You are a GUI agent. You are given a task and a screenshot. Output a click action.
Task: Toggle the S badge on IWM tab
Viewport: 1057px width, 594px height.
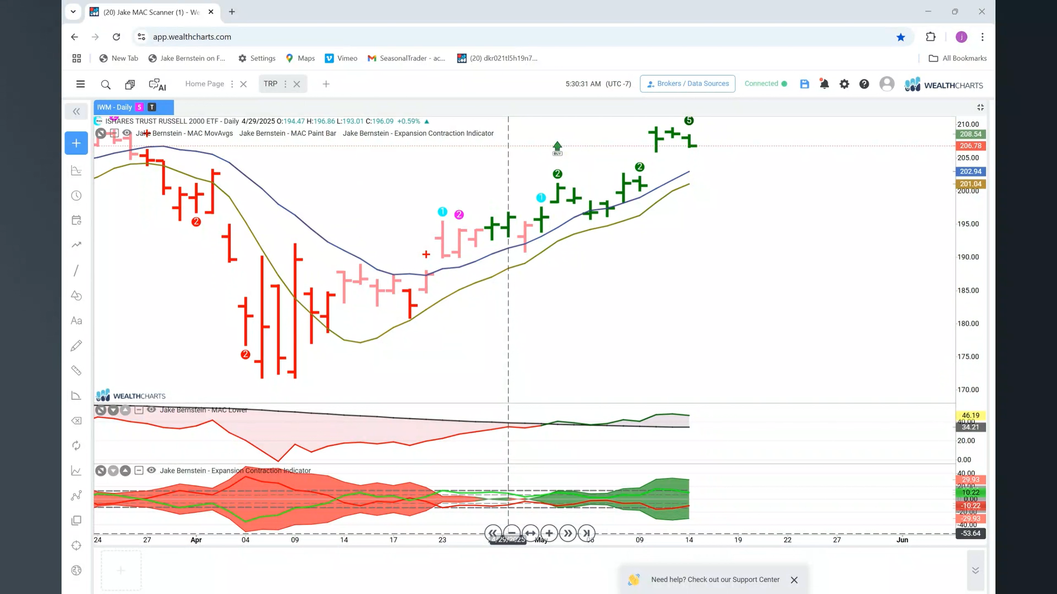pos(139,107)
